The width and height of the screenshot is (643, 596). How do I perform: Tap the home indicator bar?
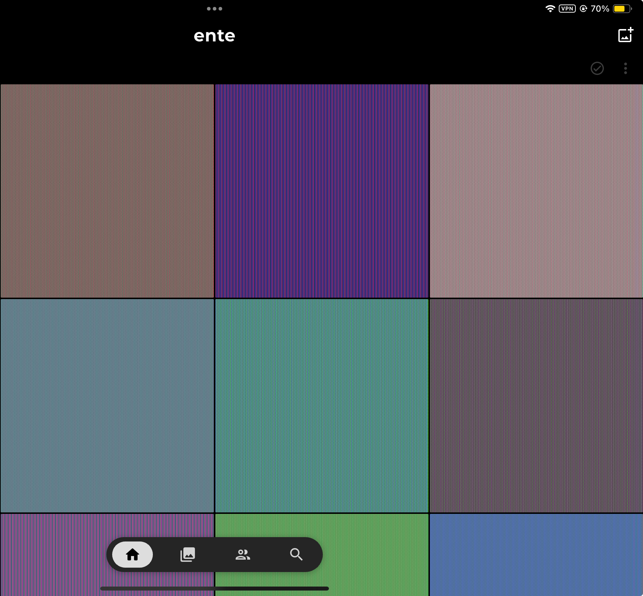point(215,588)
